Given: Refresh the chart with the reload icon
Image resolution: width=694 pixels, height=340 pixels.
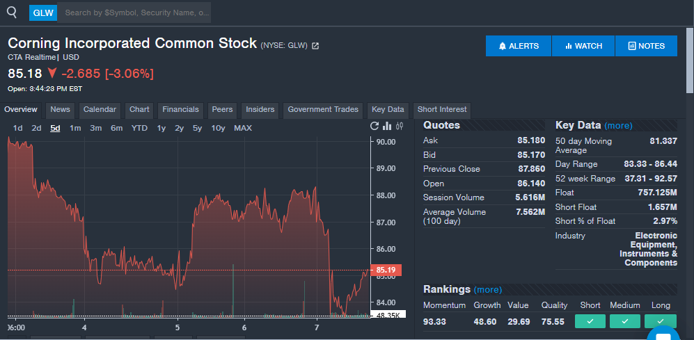Looking at the screenshot, I should point(374,127).
